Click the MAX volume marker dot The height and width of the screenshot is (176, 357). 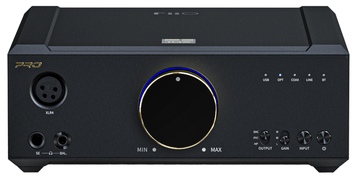pos(204,150)
